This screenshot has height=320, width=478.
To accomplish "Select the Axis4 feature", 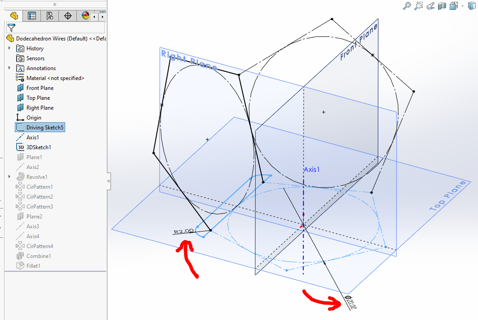I will click(x=33, y=236).
